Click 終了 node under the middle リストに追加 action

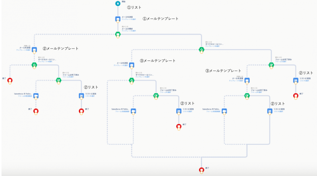click(179, 126)
